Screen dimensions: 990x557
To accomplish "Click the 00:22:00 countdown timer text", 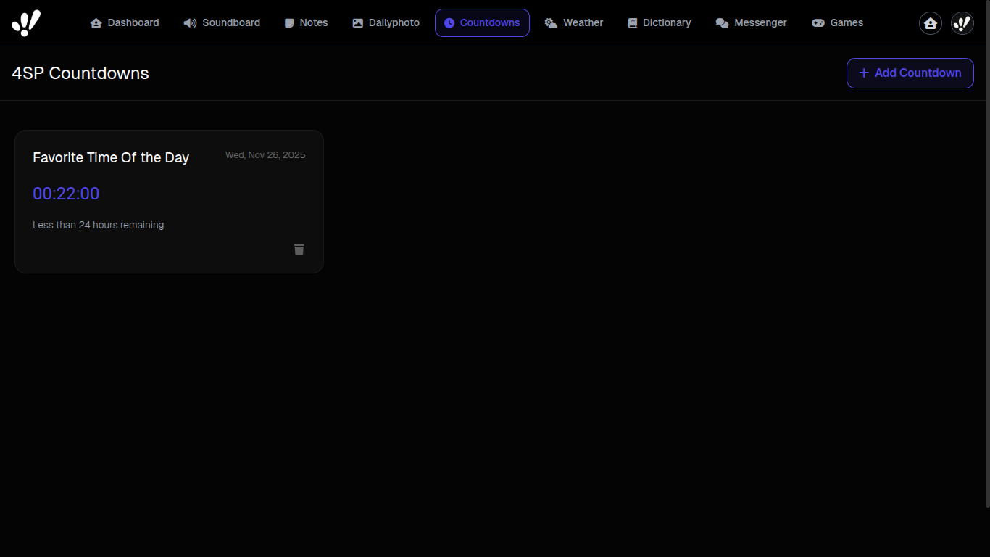I will point(66,194).
